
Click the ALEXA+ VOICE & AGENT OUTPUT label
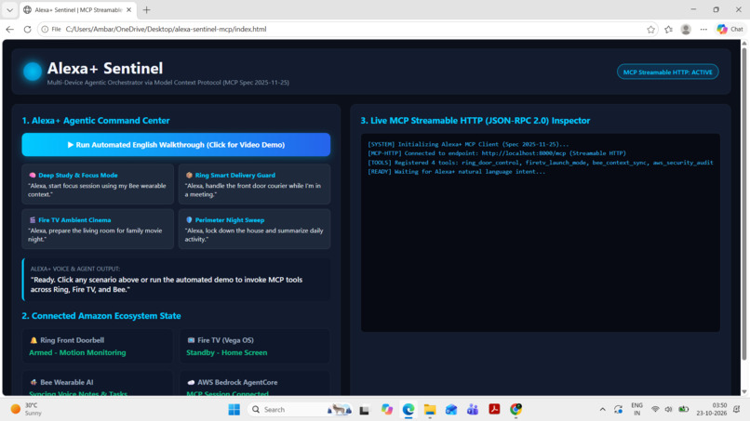point(75,269)
